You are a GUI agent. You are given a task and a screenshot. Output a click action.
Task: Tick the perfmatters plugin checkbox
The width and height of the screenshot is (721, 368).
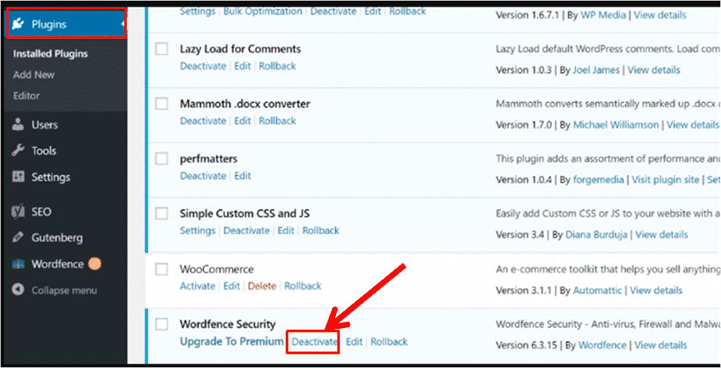coord(161,159)
